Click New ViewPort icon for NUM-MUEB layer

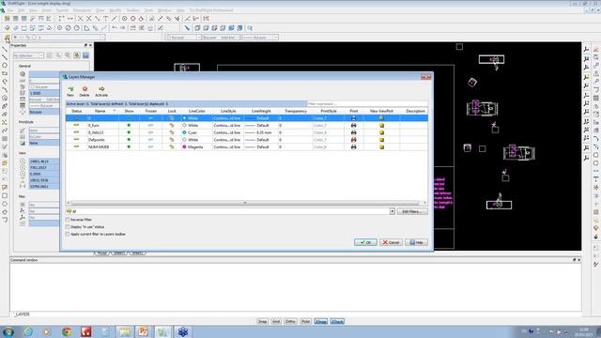pos(381,147)
